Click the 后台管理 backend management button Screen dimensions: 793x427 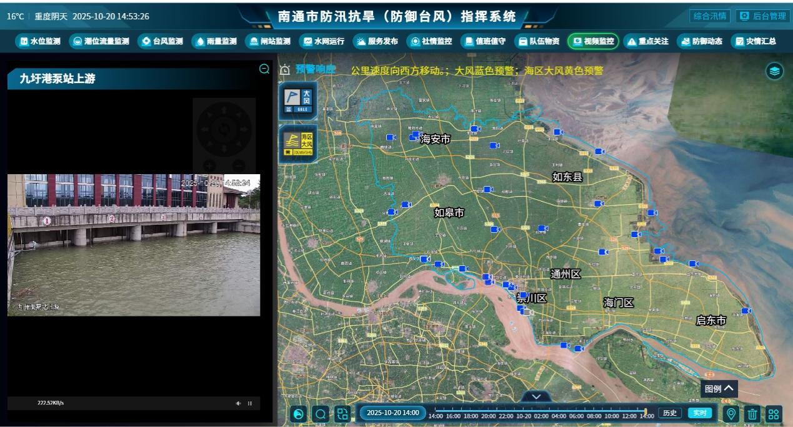[x=762, y=16]
